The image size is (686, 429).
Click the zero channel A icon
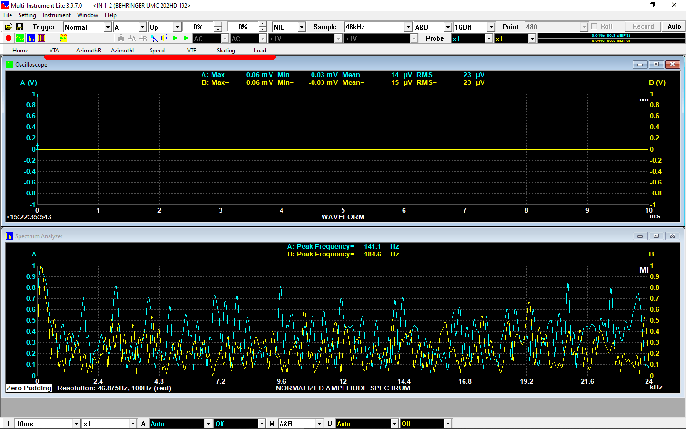[132, 38]
